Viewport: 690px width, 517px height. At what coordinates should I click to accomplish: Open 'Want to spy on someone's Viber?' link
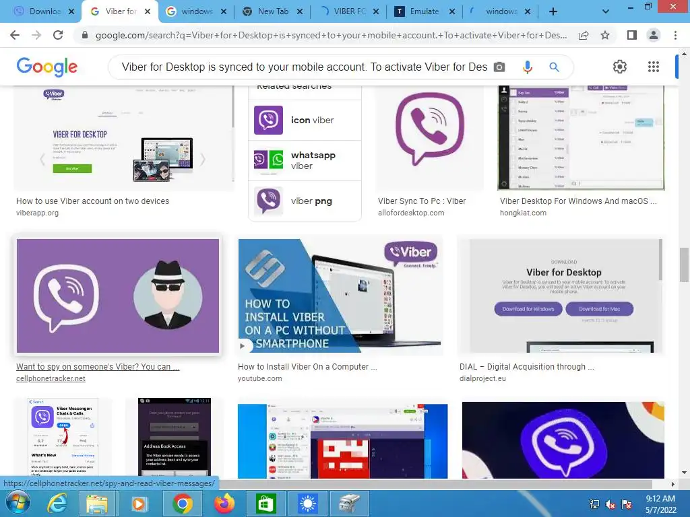(98, 367)
